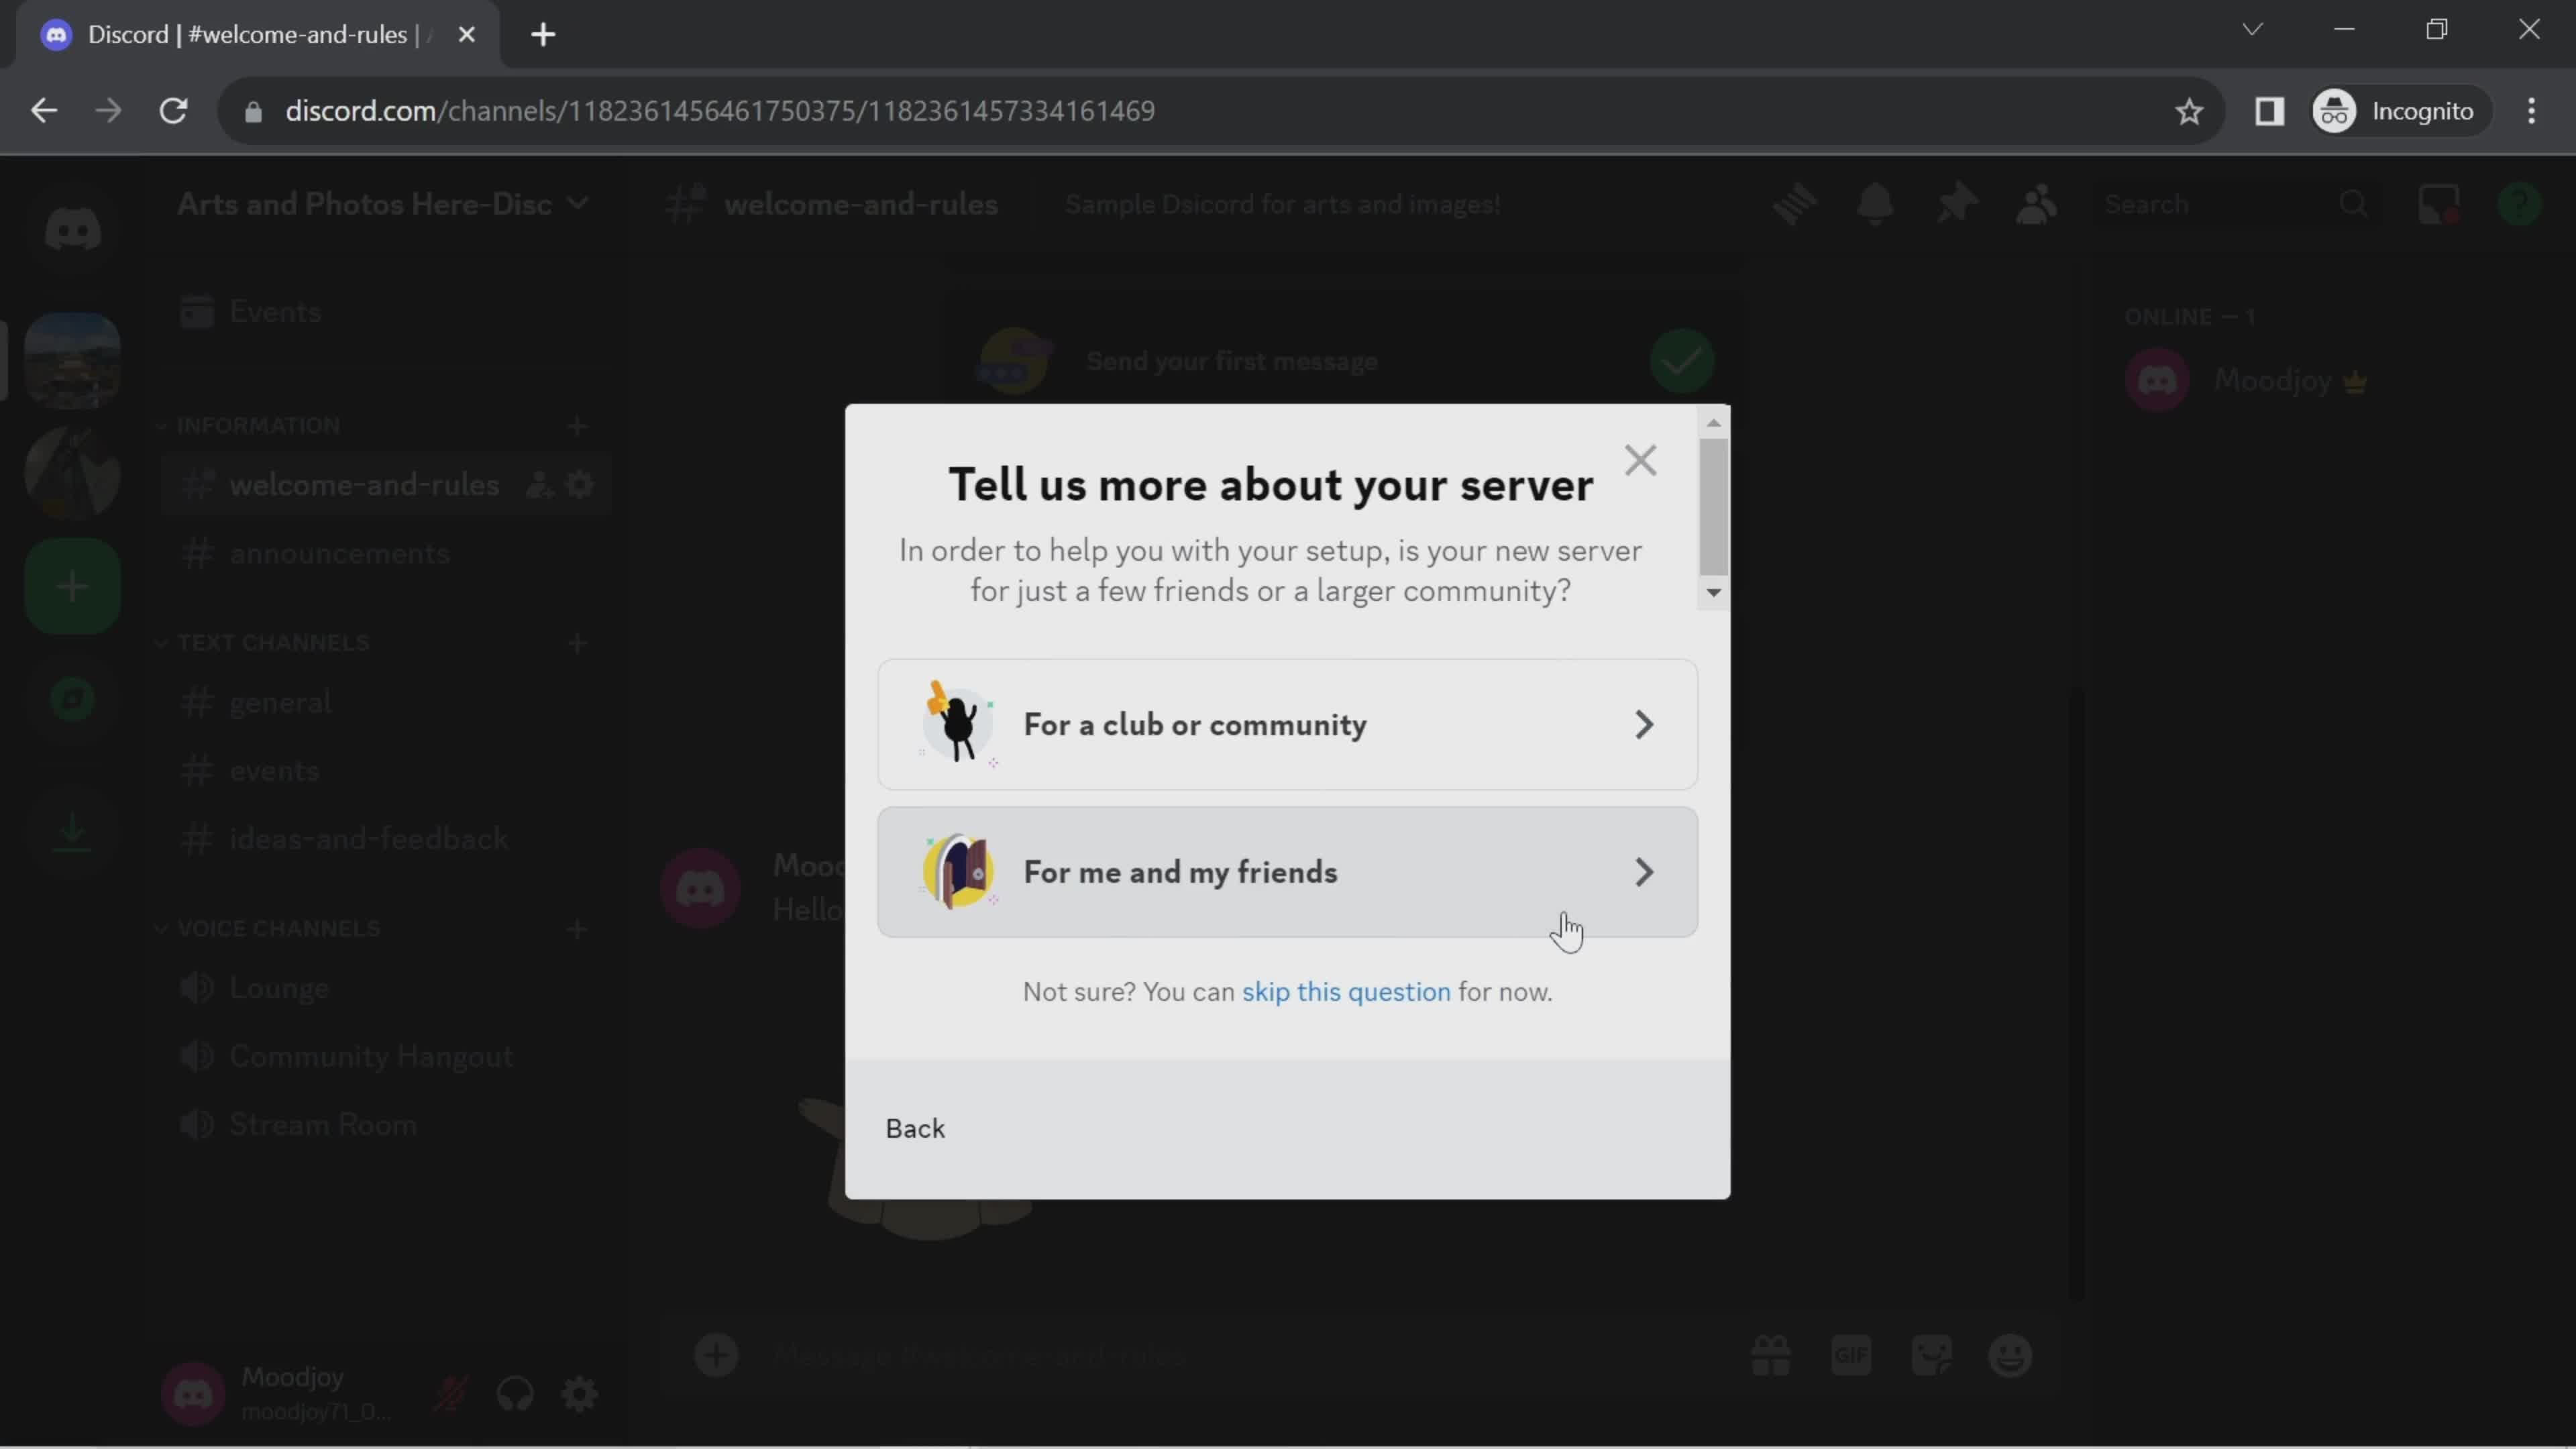
Task: Open pinned messages icon
Action: click(1956, 204)
